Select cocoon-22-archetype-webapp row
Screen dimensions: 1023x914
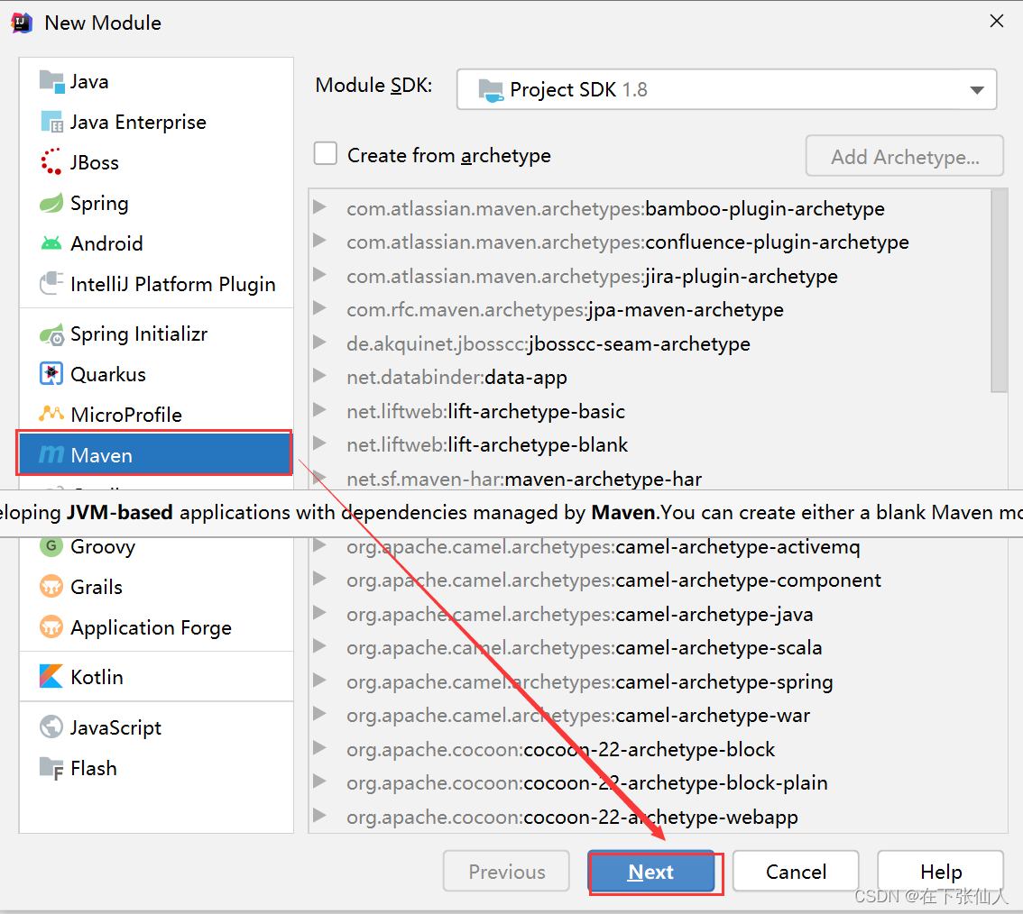tap(650, 817)
